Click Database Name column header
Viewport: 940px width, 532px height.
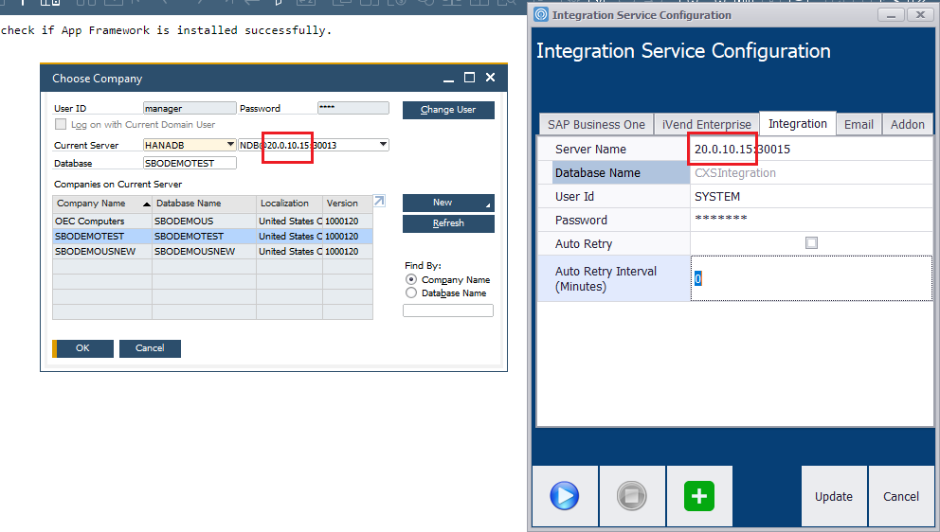point(204,204)
